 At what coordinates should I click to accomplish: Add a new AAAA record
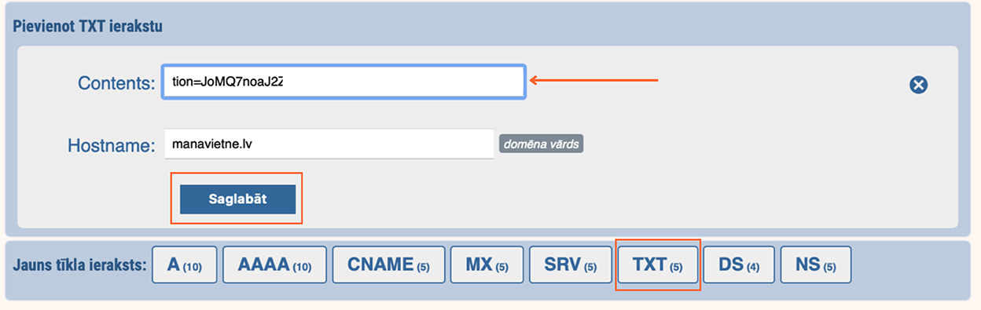click(x=274, y=264)
